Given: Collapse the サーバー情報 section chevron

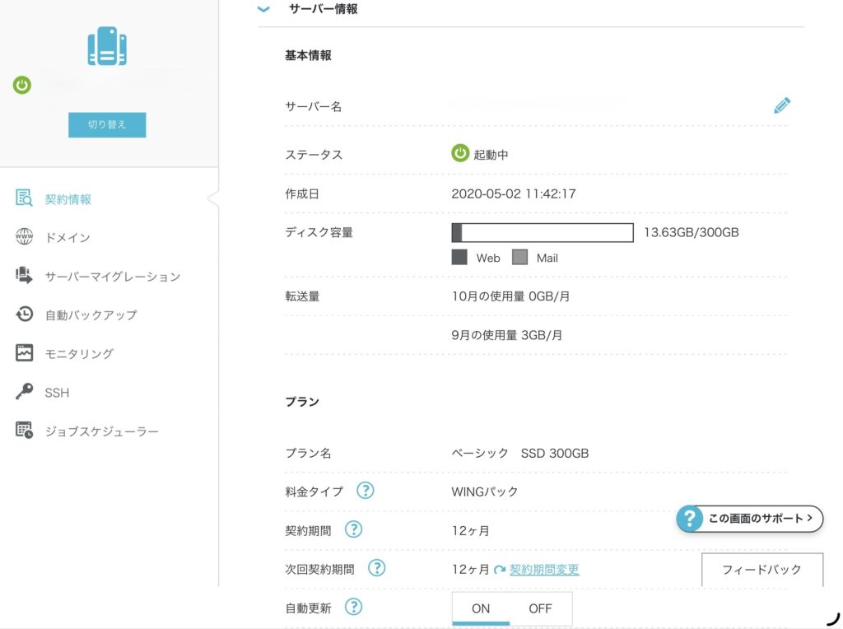Looking at the screenshot, I should tap(263, 10).
